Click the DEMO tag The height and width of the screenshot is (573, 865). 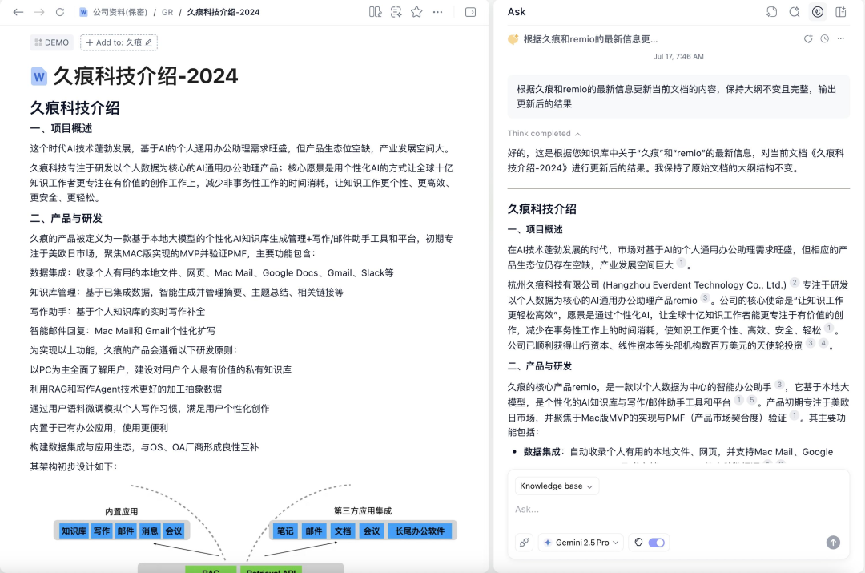(52, 42)
